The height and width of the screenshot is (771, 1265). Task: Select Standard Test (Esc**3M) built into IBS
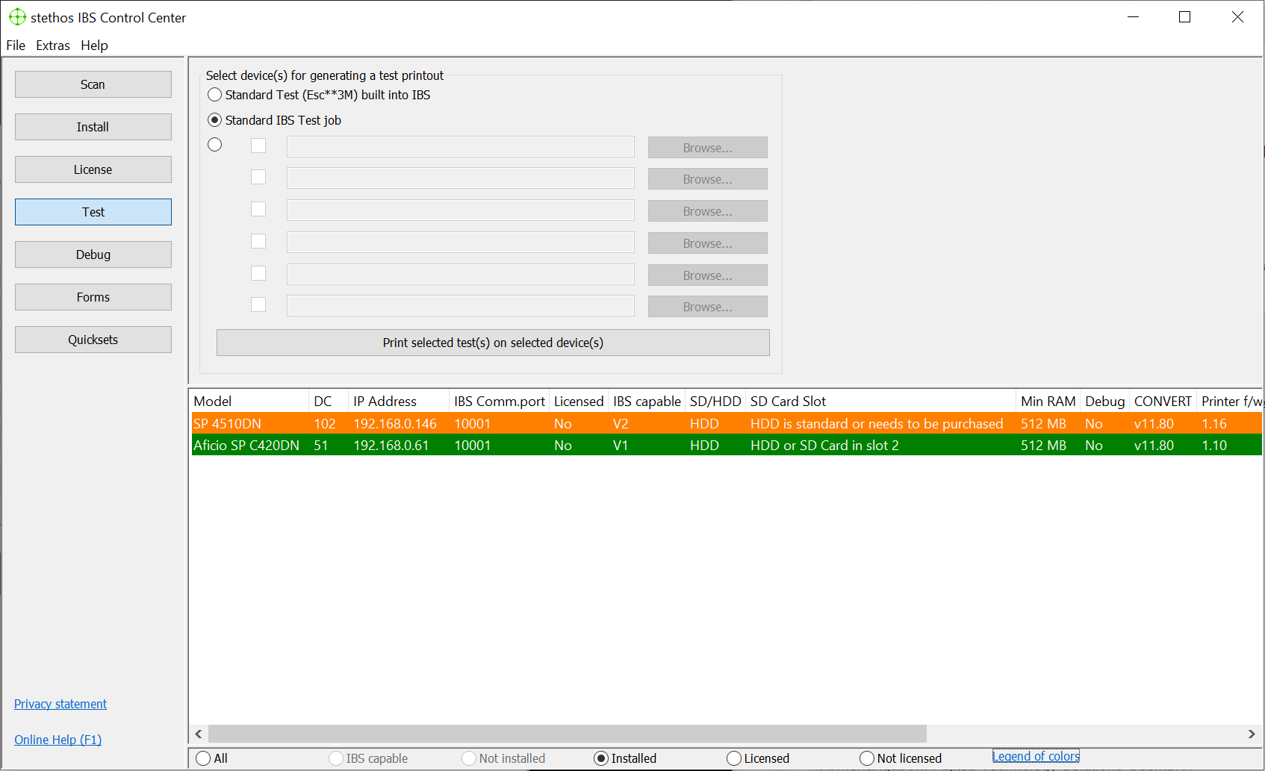coord(215,95)
